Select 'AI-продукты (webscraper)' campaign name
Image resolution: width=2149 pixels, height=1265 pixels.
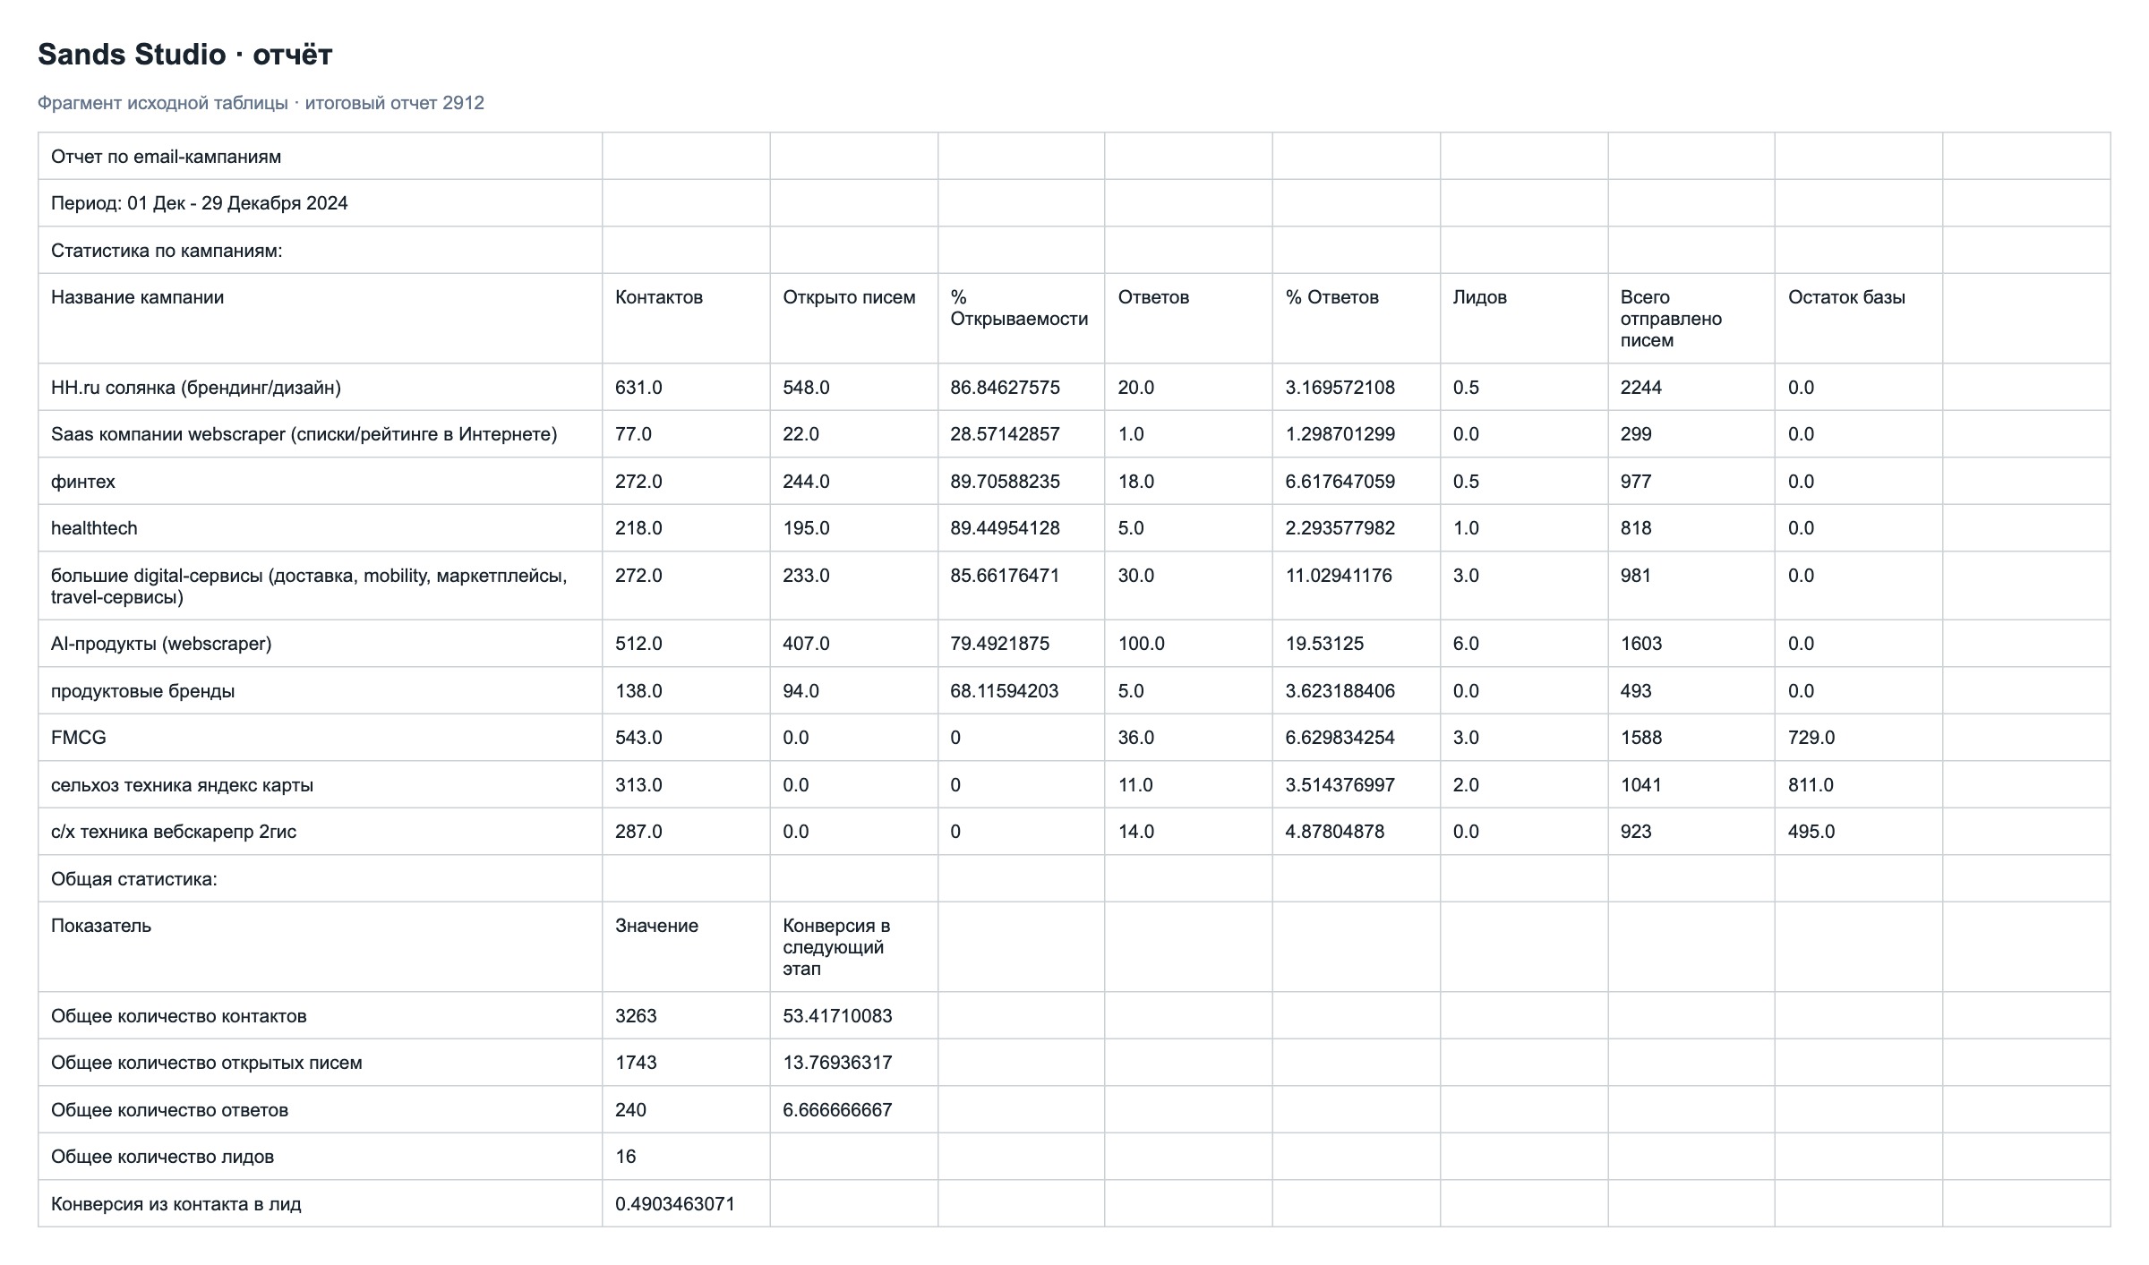point(161,644)
